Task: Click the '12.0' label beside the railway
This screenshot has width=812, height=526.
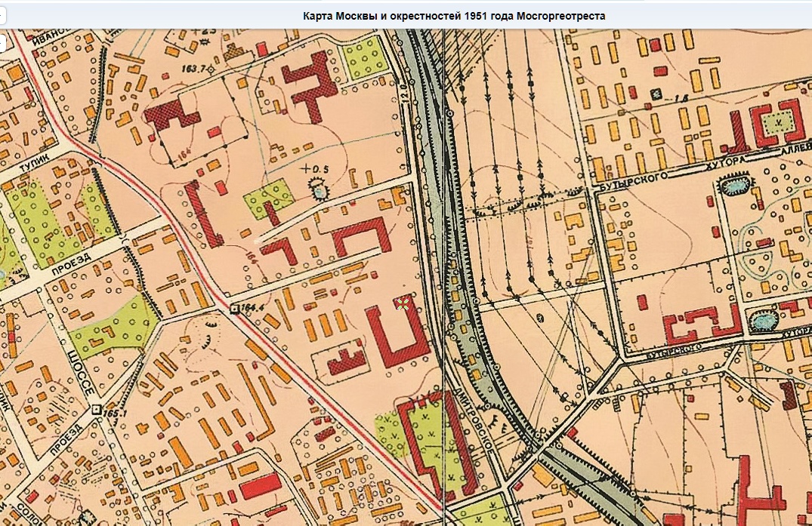Action: (x=404, y=91)
